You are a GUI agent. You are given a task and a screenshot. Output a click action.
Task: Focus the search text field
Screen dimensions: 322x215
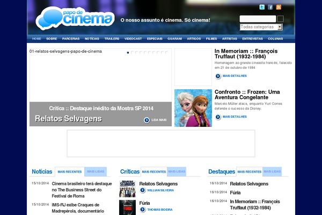pyautogui.click(x=258, y=19)
